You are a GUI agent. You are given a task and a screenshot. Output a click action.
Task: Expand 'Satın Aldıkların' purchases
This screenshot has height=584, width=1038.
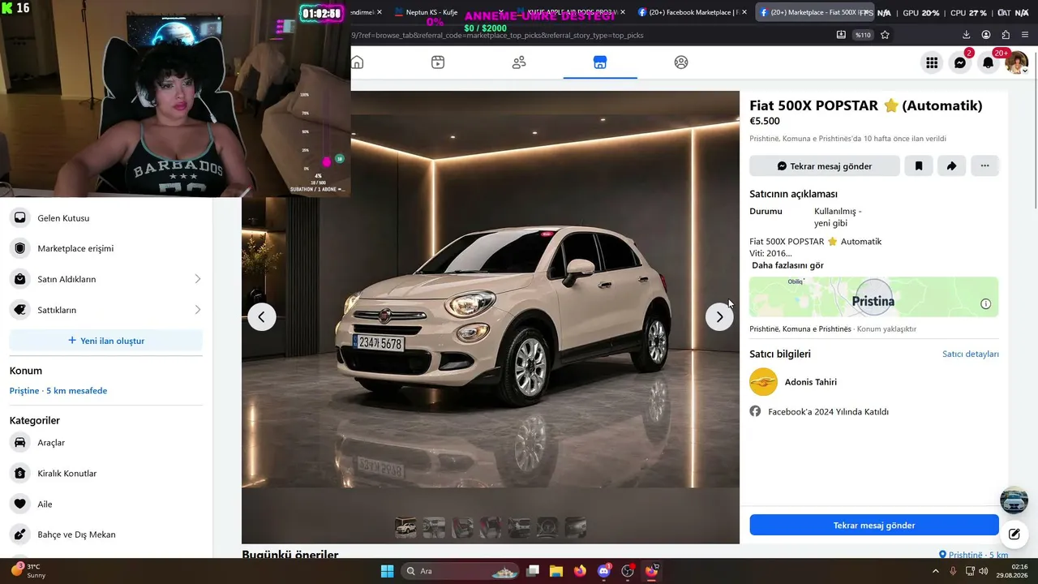(106, 279)
